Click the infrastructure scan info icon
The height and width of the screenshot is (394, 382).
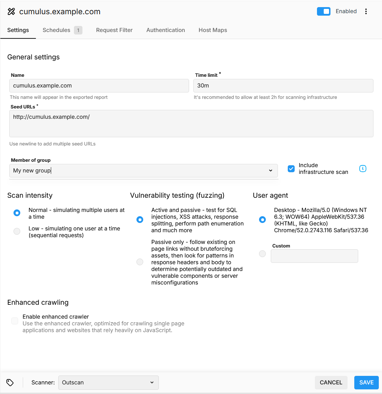click(x=362, y=169)
